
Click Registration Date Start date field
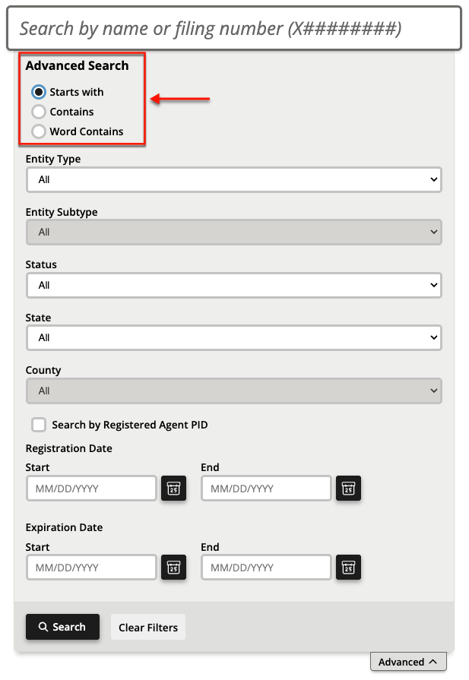91,489
